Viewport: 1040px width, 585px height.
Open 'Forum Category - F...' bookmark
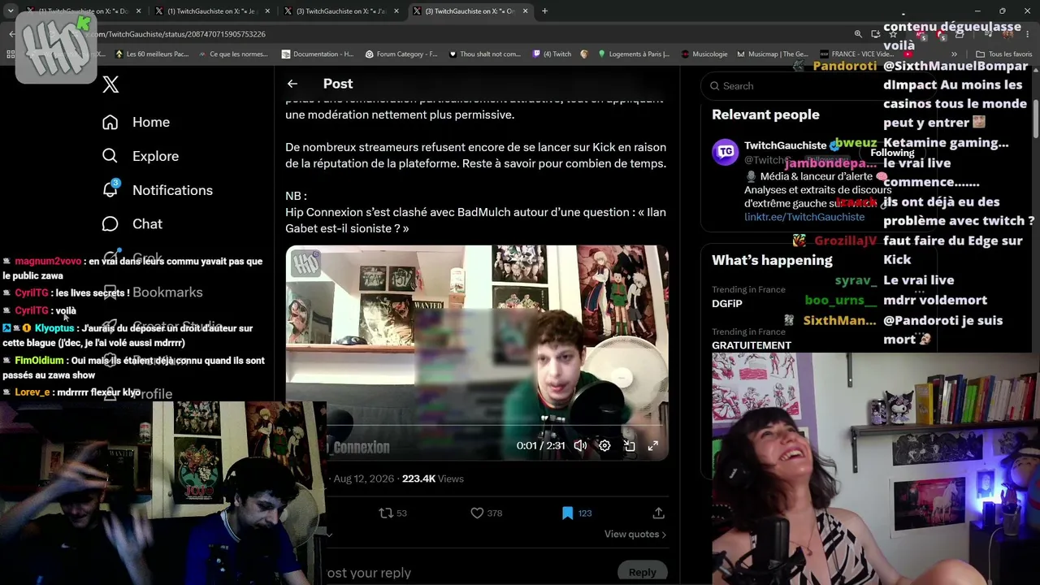(x=401, y=54)
